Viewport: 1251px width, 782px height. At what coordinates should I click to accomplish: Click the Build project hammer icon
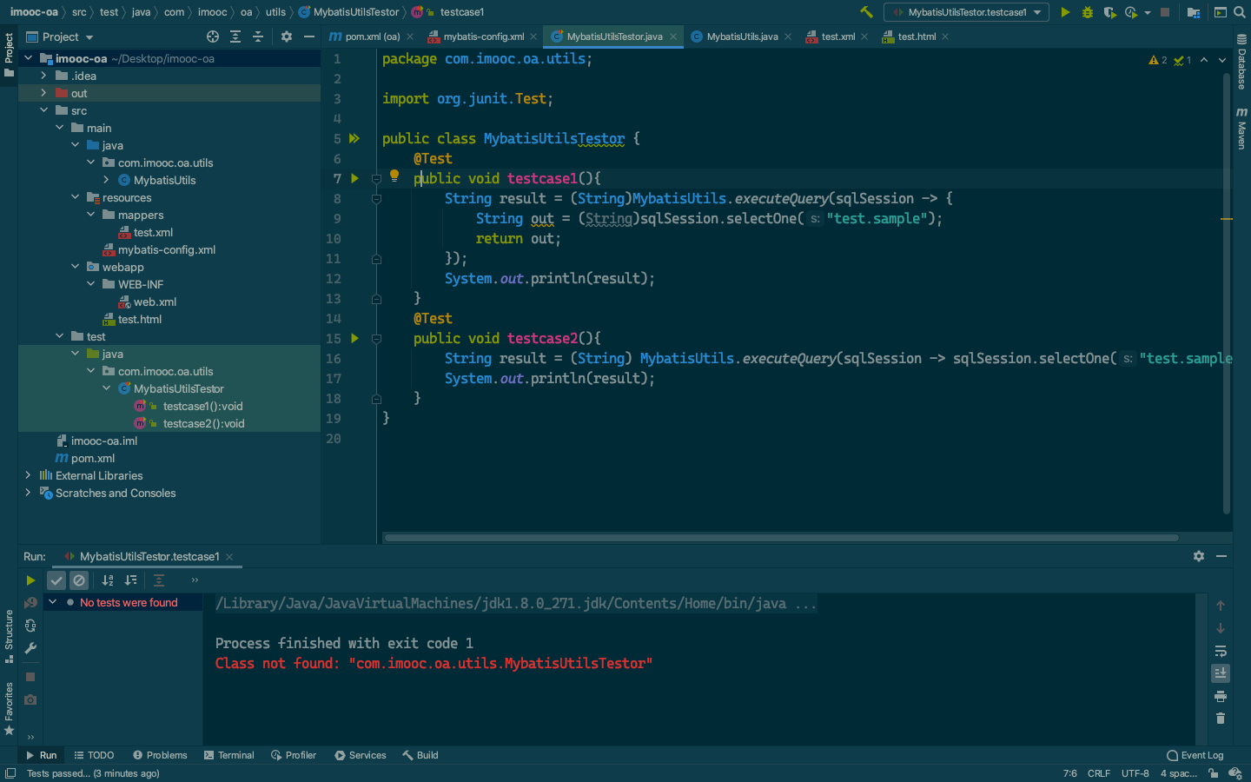(866, 12)
